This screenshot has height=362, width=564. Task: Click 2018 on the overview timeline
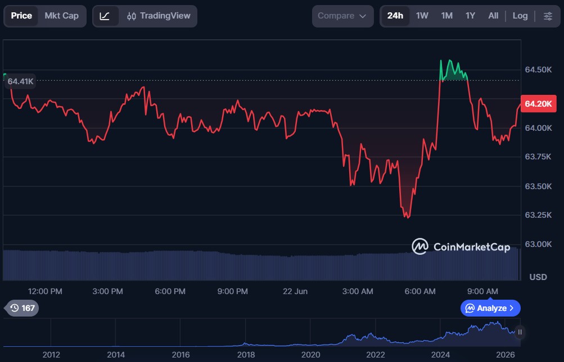(246, 355)
